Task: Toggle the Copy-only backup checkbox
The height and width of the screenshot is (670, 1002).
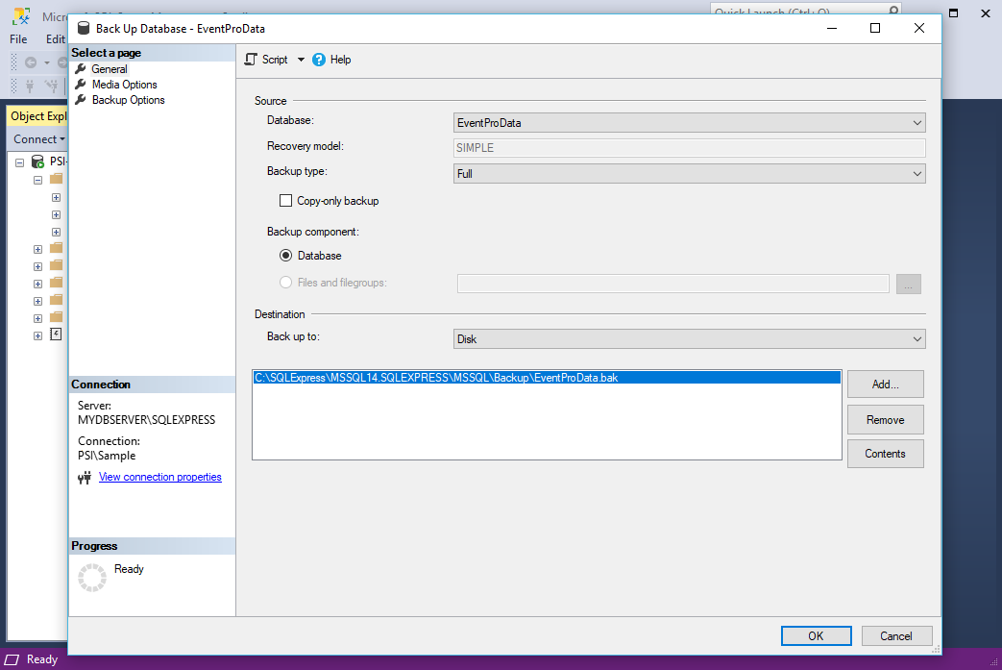Action: tap(285, 201)
